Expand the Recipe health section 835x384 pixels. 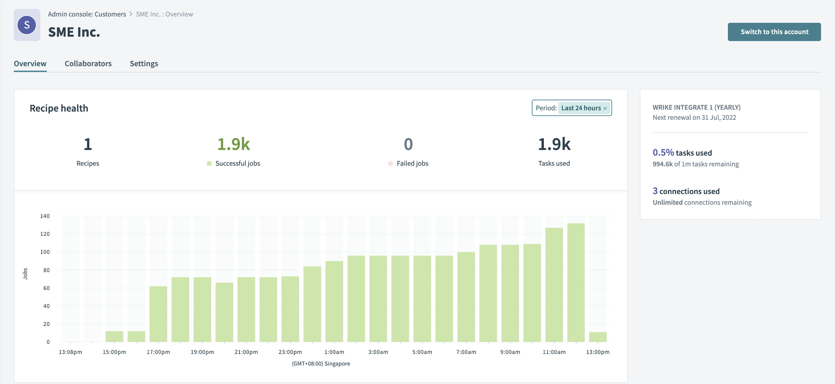point(59,108)
